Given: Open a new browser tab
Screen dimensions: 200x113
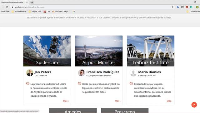Looking at the screenshot, I should [x=32, y=2].
